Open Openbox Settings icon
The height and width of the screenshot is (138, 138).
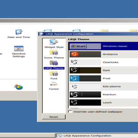click(x=19, y=48)
